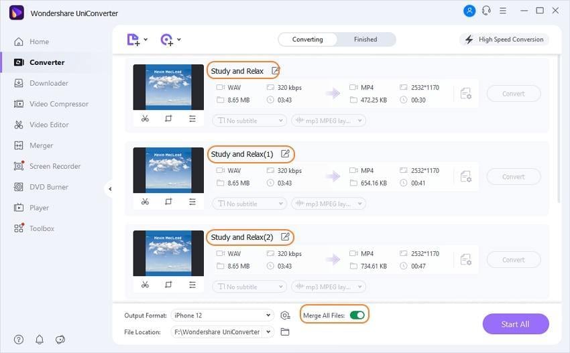Image resolution: width=570 pixels, height=353 pixels.
Task: Open output format settings gear icon
Action: point(285,315)
